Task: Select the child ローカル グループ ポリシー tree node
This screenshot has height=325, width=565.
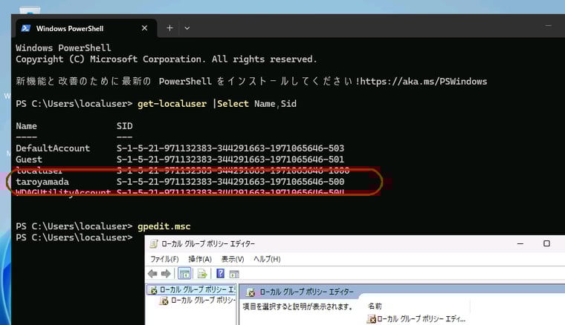Action: 198,301
